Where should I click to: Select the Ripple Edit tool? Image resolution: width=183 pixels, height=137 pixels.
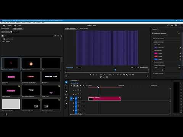[66, 88]
